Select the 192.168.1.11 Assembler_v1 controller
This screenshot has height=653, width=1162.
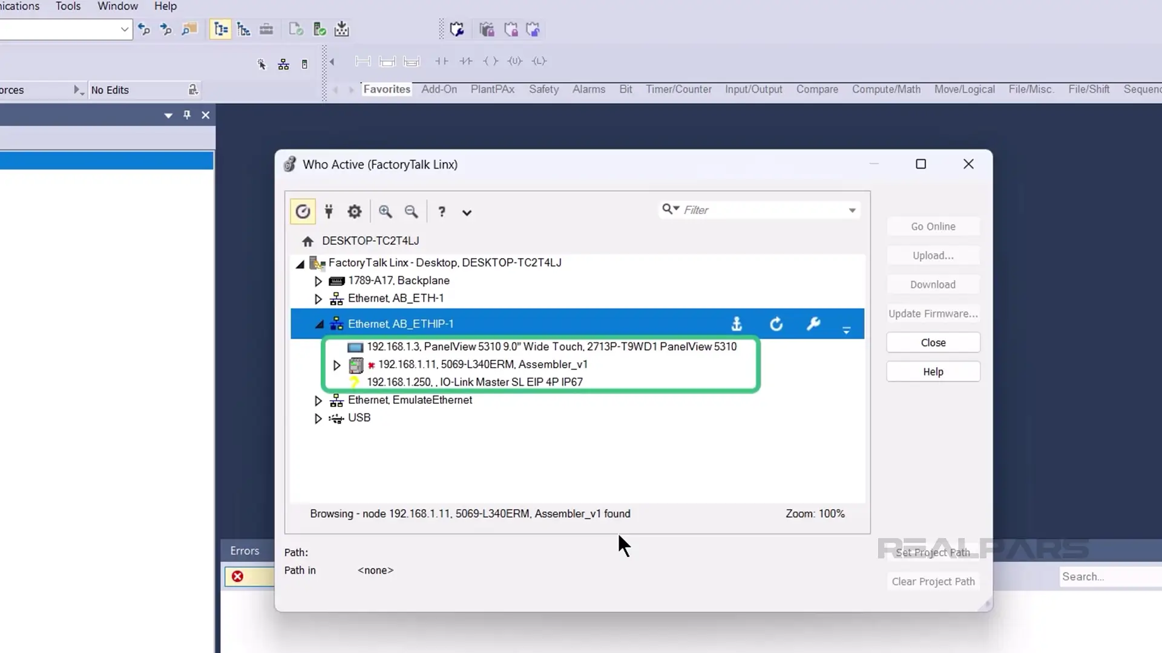482,364
